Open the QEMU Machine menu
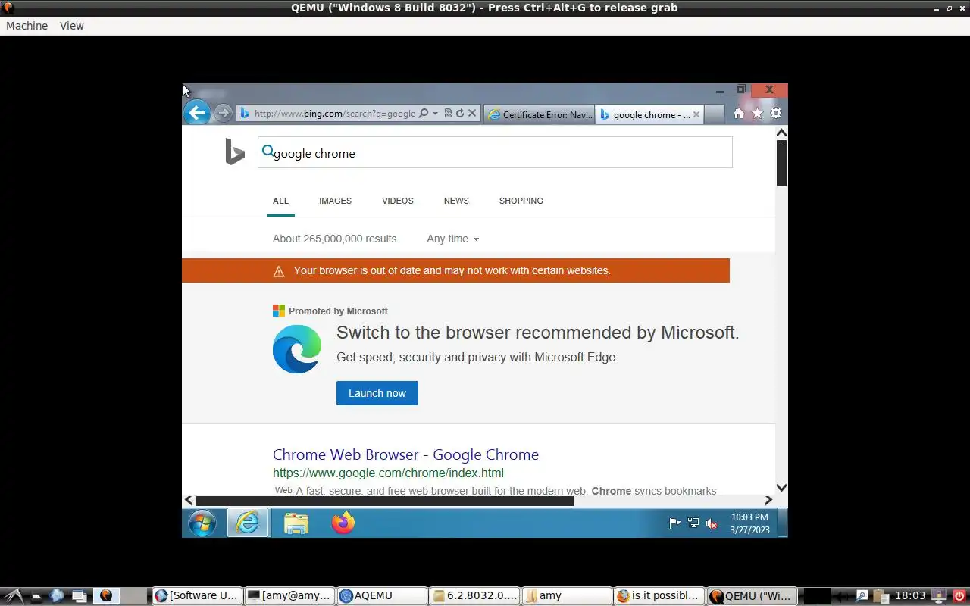The height and width of the screenshot is (606, 970). point(27,26)
